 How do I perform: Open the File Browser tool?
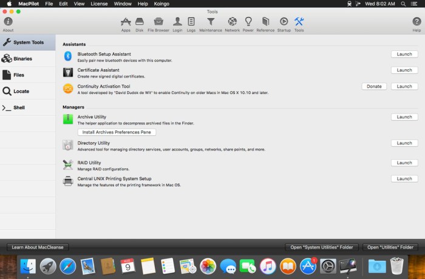pyautogui.click(x=158, y=23)
